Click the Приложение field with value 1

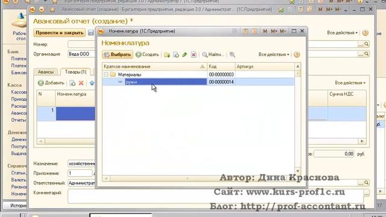[x=80, y=173]
